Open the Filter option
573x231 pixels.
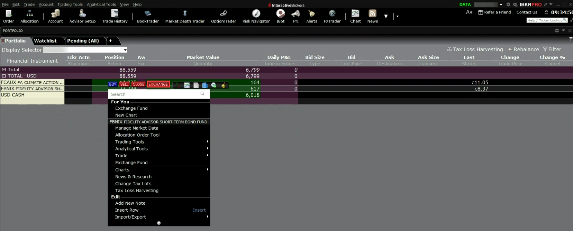point(552,49)
